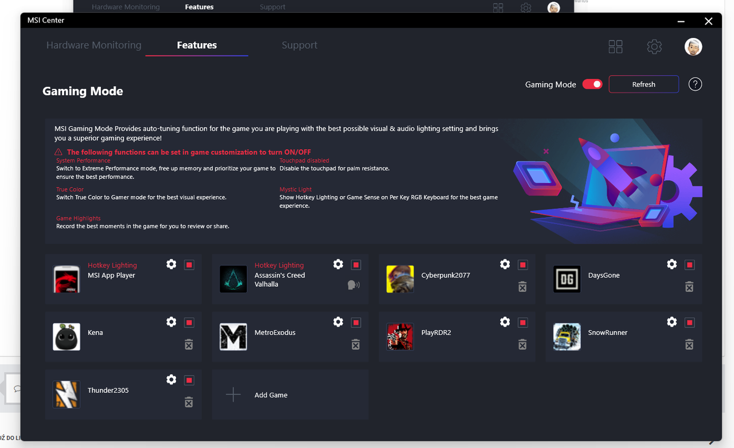The height and width of the screenshot is (448, 734).
Task: Open the help question mark icon
Action: 695,84
